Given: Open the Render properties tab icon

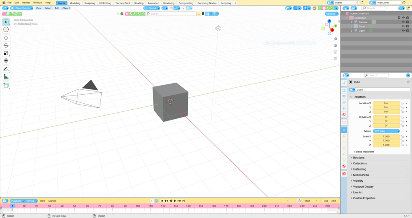Looking at the screenshot, I should click(344, 90).
